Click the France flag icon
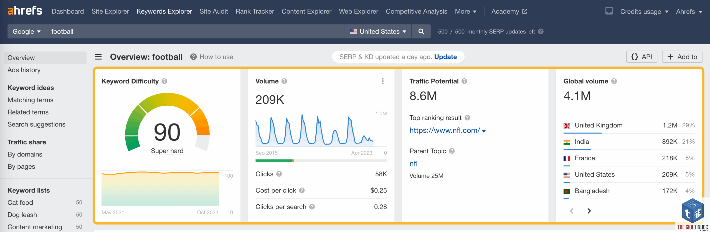The height and width of the screenshot is (232, 710). click(567, 158)
